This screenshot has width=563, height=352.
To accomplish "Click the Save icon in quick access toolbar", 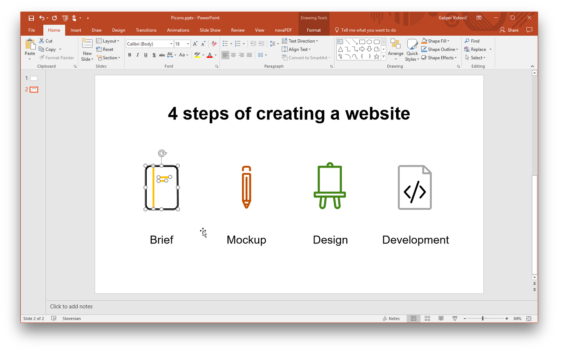I will click(x=31, y=18).
